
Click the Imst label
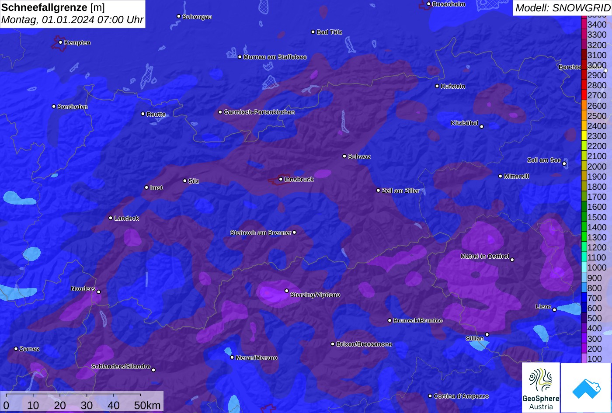click(x=156, y=188)
